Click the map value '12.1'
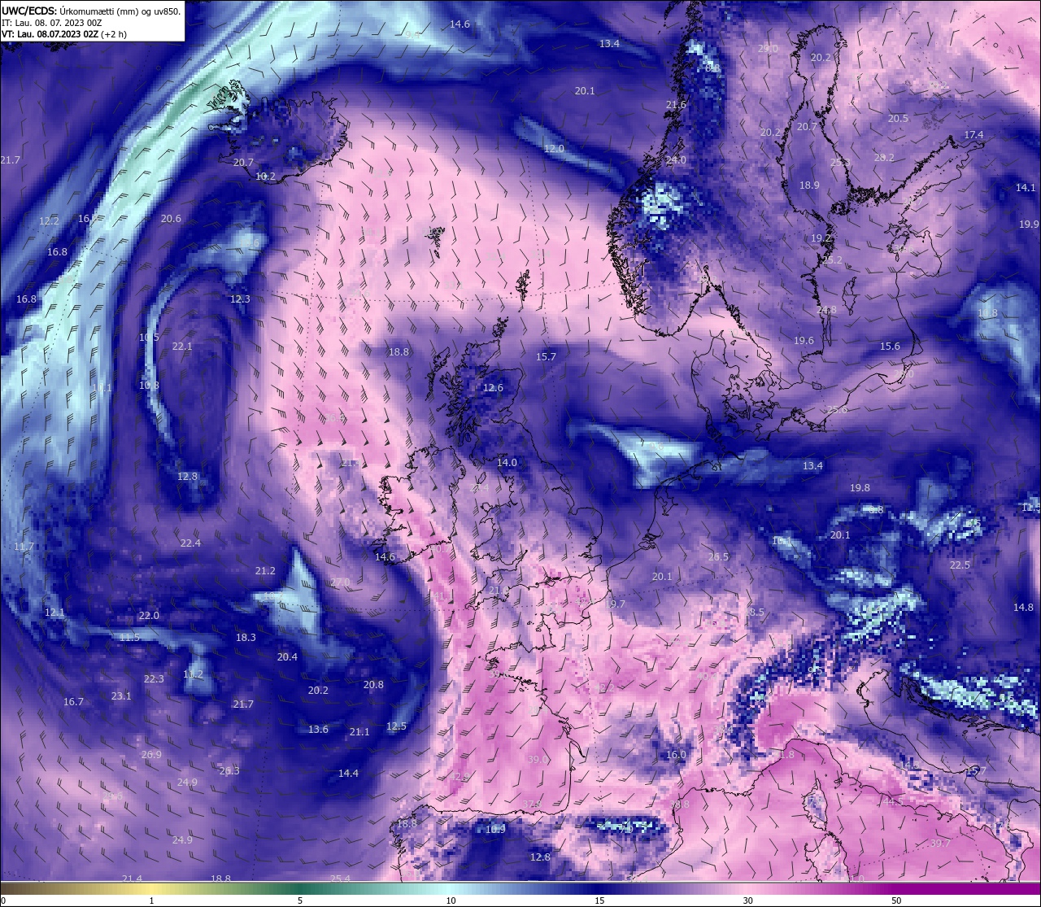 pos(54,613)
